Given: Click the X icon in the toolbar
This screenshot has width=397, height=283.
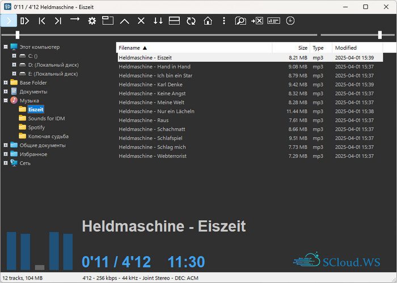Looking at the screenshot, I should pyautogui.click(x=141, y=21).
